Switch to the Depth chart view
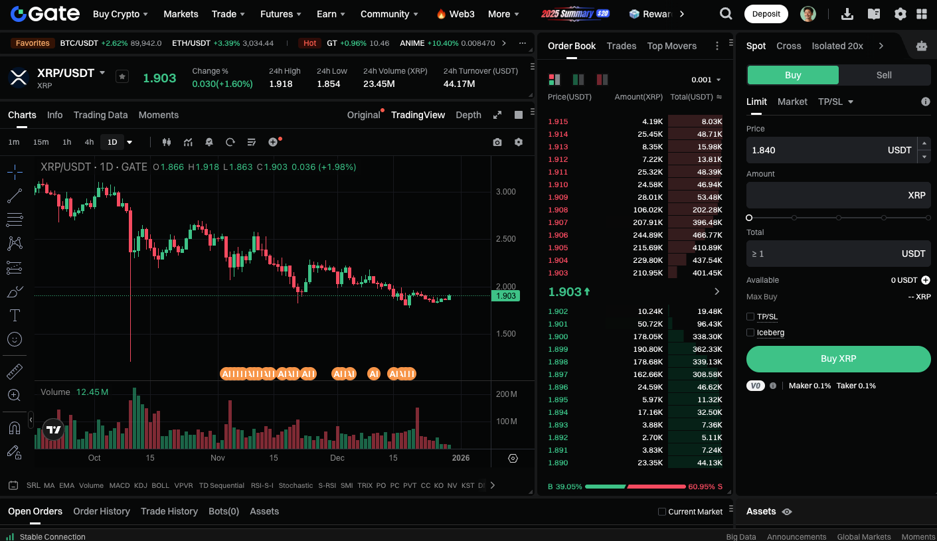Image resolution: width=937 pixels, height=541 pixels. (x=468, y=115)
